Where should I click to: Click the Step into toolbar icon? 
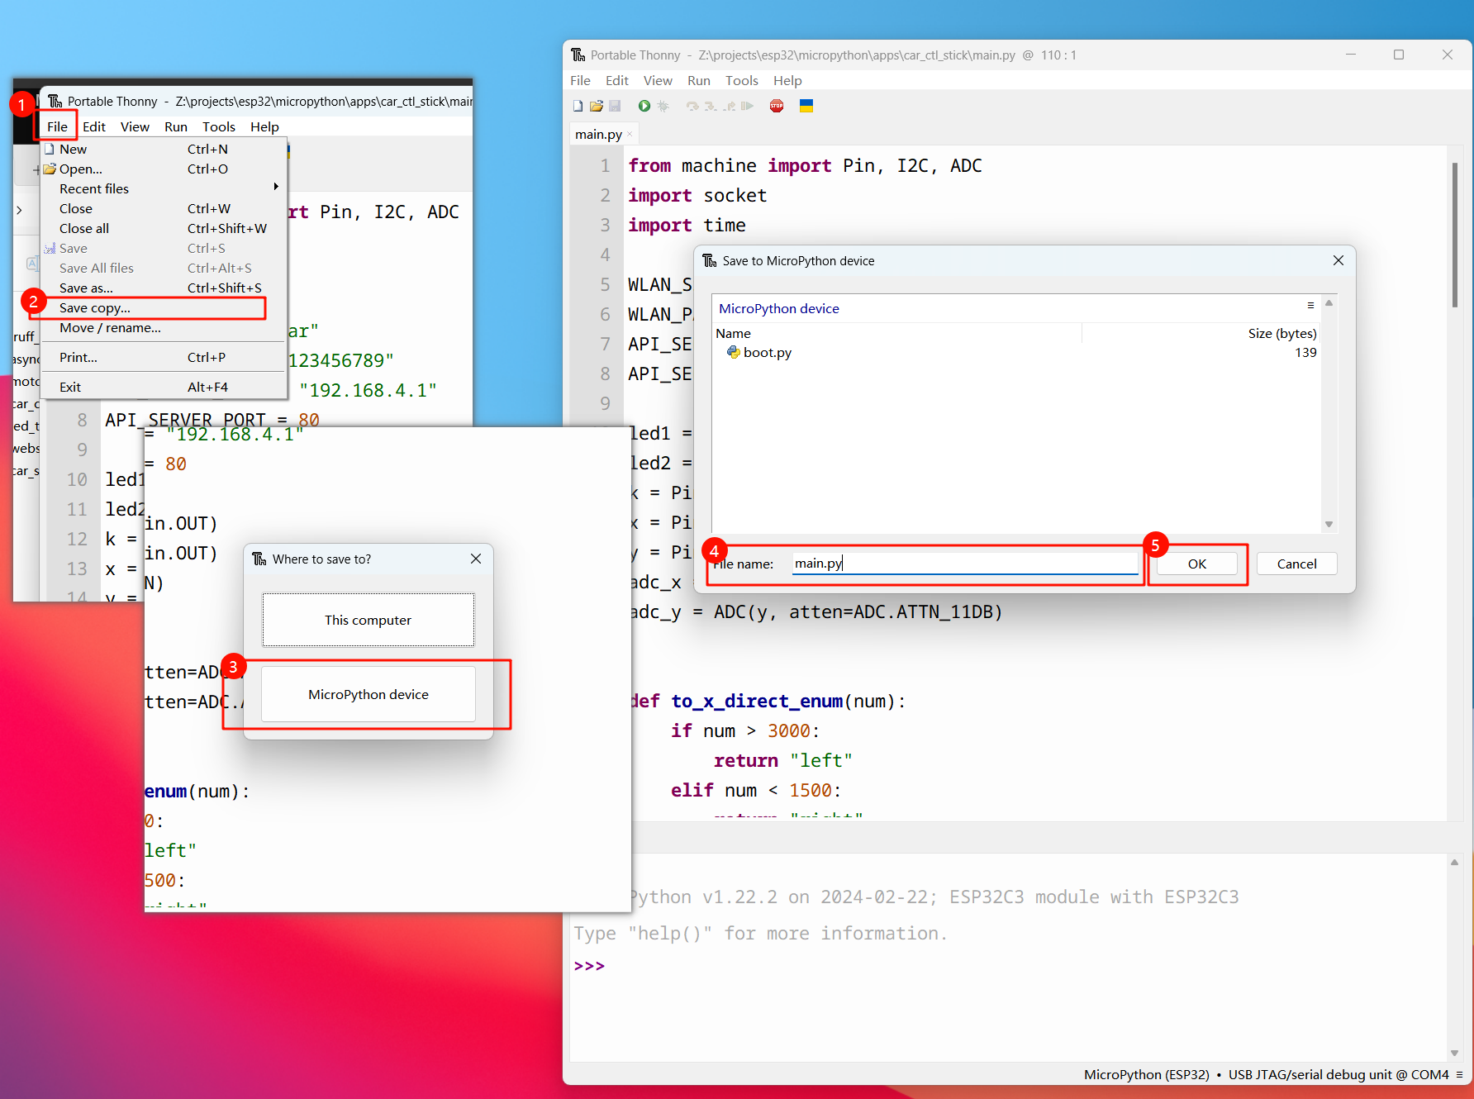(711, 106)
